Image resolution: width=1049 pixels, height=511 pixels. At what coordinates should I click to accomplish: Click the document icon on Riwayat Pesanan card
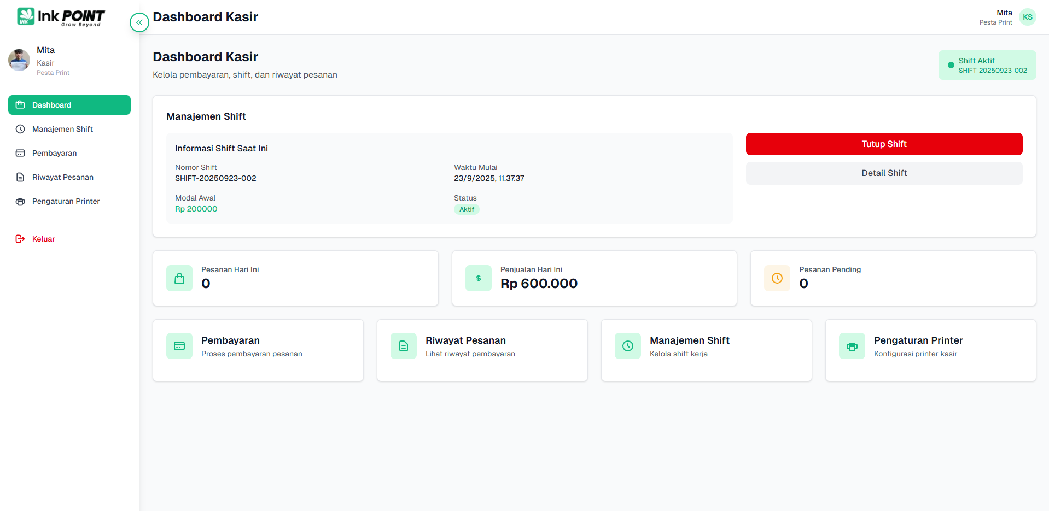pos(404,346)
